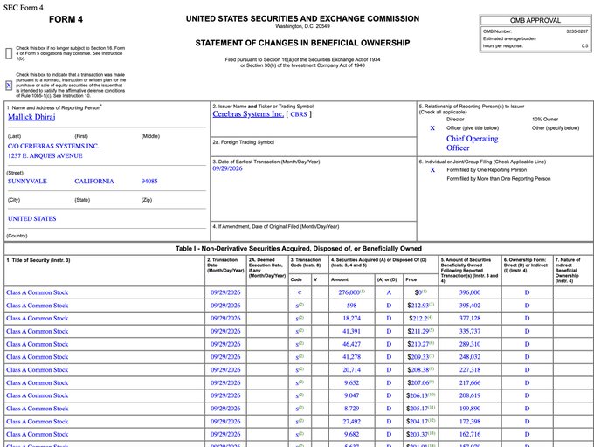Click the holdings value 377,128
Viewport: 594px width, 447px height.
click(x=470, y=319)
